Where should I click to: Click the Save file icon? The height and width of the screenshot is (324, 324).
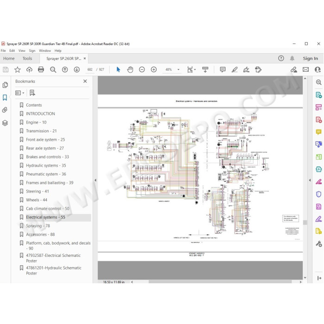tap(6, 69)
